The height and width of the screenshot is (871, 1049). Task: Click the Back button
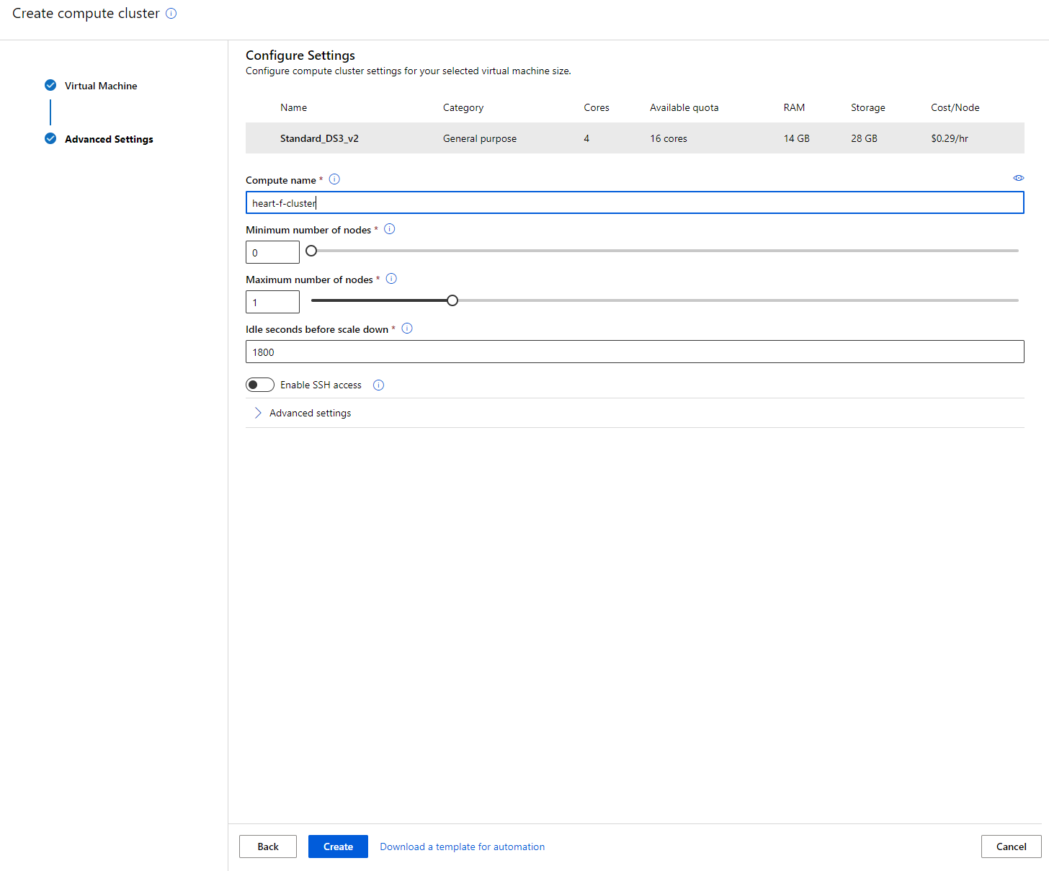tap(268, 847)
